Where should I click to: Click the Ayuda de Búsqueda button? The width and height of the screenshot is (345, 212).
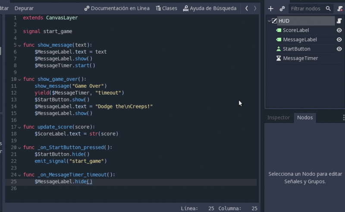(210, 8)
